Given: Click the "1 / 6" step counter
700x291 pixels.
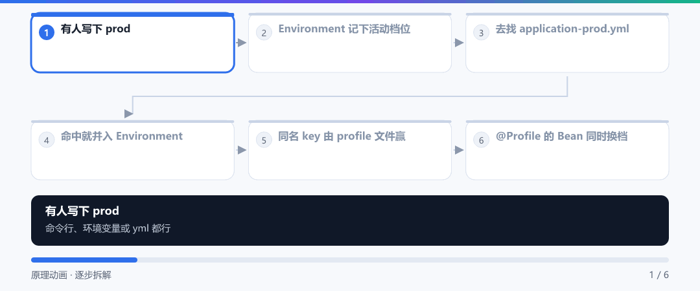Looking at the screenshot, I should coord(659,275).
